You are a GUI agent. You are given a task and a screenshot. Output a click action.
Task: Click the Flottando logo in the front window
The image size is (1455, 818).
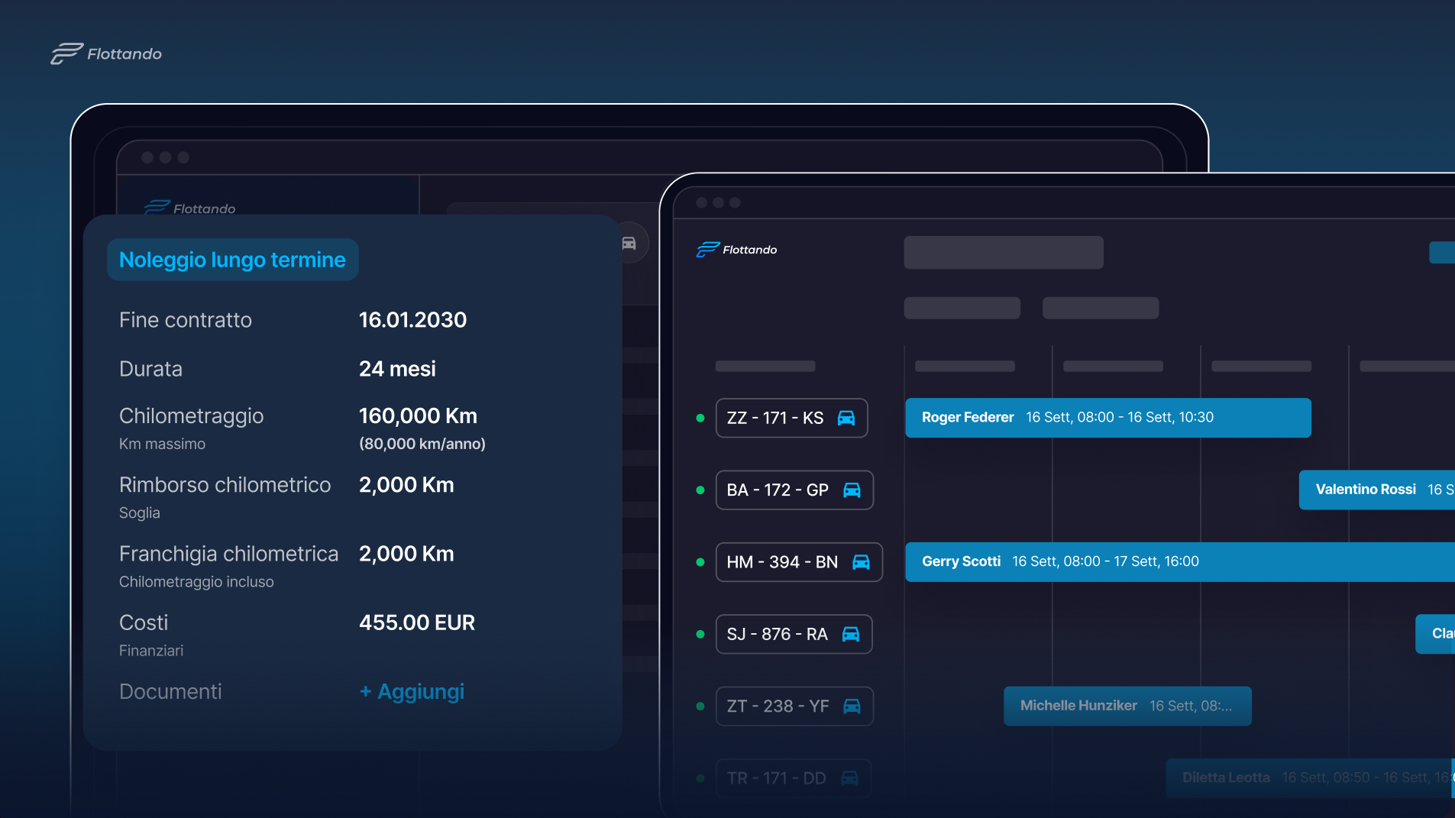click(736, 250)
